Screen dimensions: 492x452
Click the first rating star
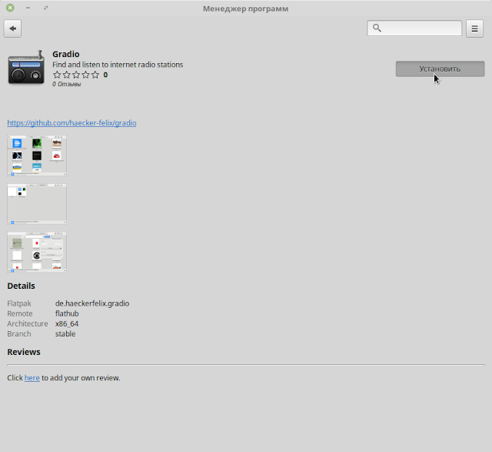point(57,75)
